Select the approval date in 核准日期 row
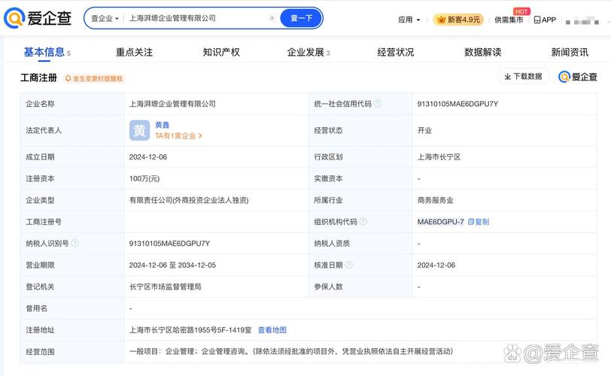The image size is (611, 376). pyautogui.click(x=436, y=265)
